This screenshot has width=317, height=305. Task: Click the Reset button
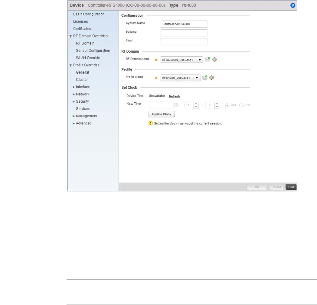point(276,187)
